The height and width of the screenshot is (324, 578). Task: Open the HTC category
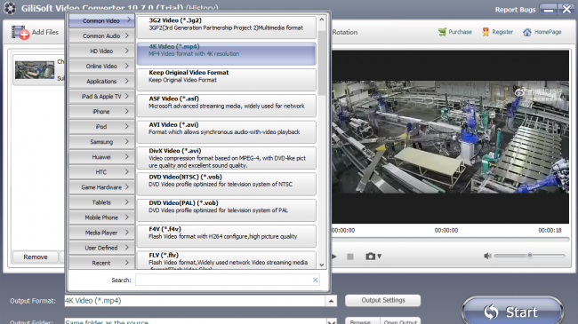click(x=101, y=172)
